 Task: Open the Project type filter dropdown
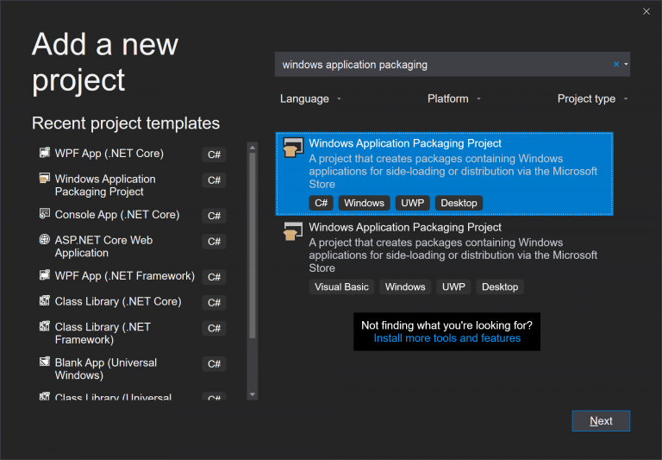coord(593,98)
